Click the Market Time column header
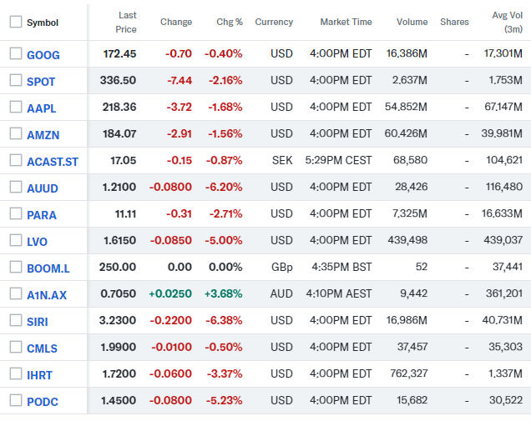This screenshot has height=421, width=531. pyautogui.click(x=346, y=22)
